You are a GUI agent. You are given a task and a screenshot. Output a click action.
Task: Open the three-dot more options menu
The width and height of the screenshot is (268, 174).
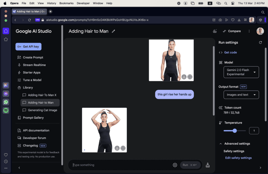tap(249, 31)
